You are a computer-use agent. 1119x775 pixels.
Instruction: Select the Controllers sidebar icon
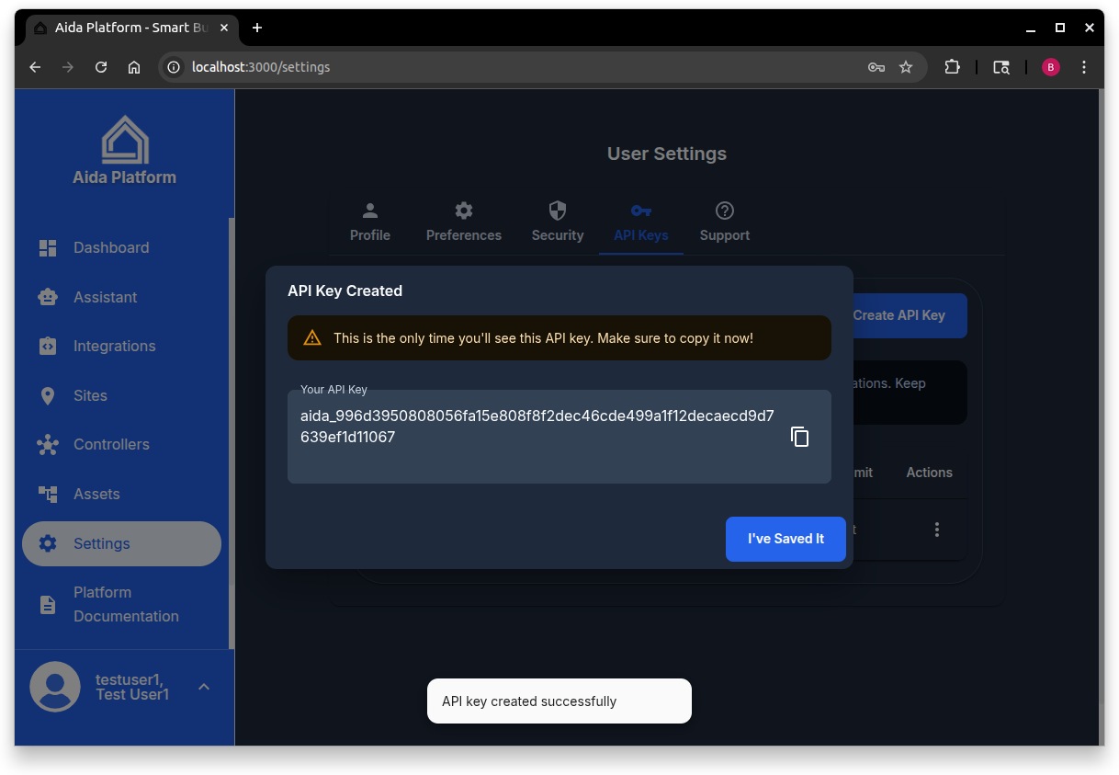pyautogui.click(x=48, y=444)
